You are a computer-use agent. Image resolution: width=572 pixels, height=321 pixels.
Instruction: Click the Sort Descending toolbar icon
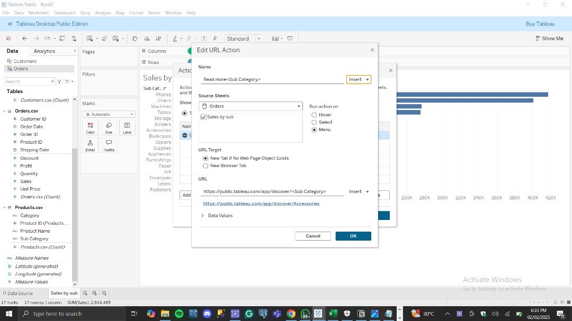pos(158,38)
